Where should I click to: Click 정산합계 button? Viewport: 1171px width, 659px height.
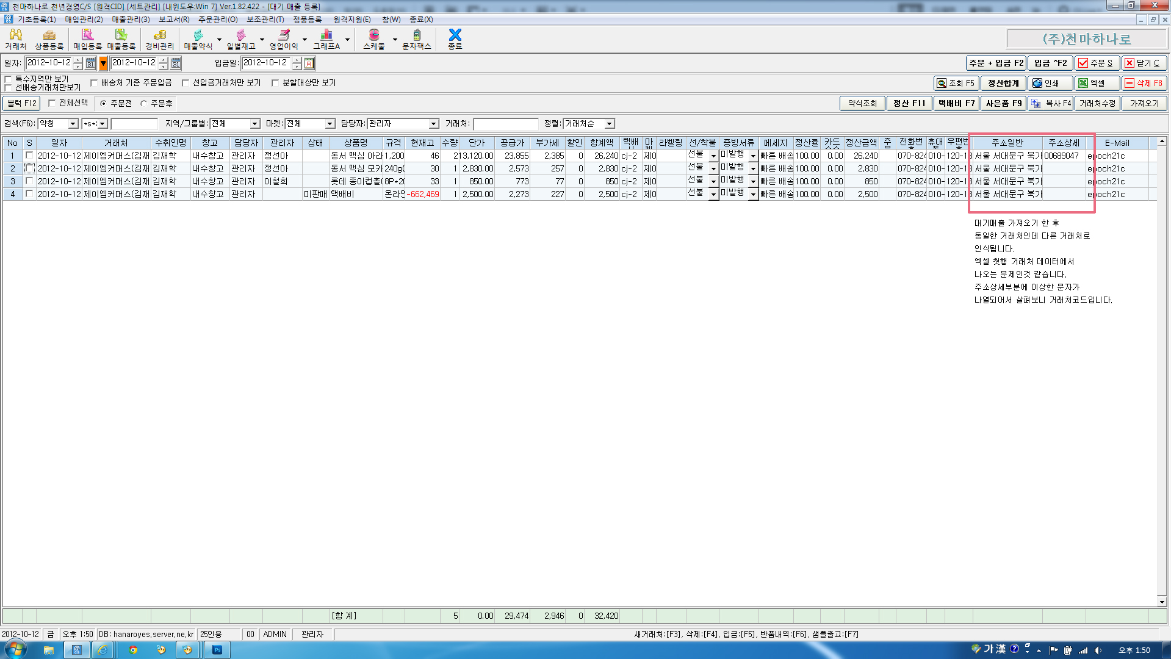point(1003,83)
